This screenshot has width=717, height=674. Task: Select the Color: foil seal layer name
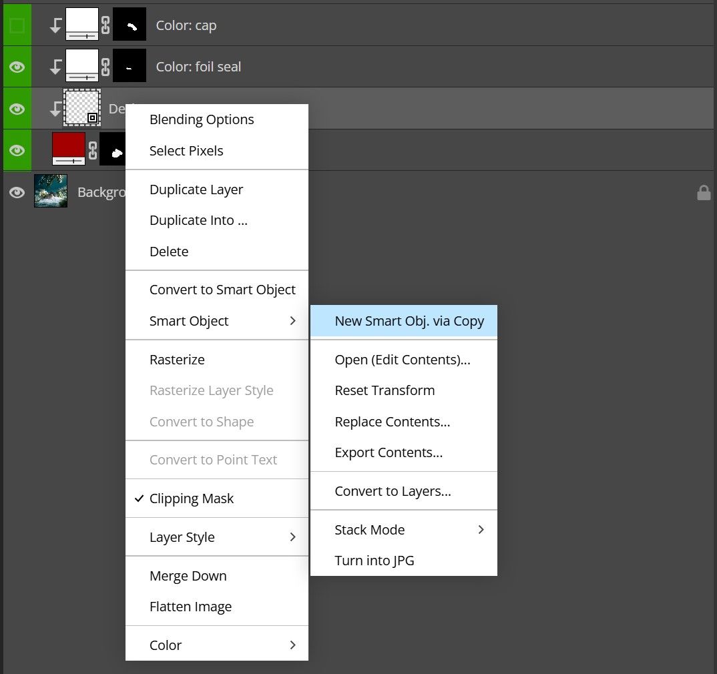point(198,67)
